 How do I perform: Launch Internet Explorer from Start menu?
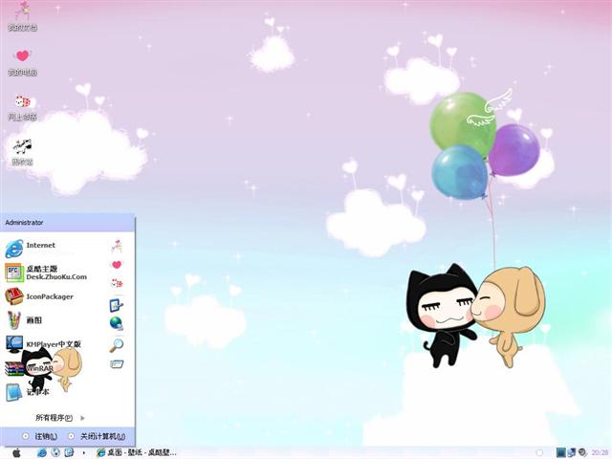tap(31, 249)
